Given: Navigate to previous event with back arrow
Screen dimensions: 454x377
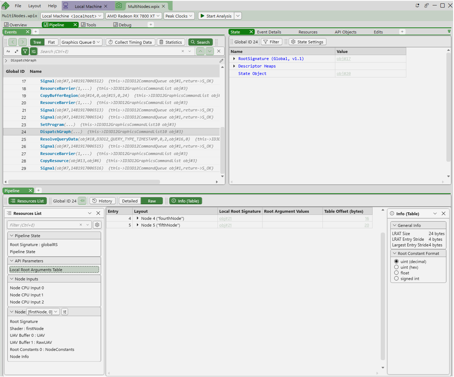Looking at the screenshot, I should tap(13, 42).
